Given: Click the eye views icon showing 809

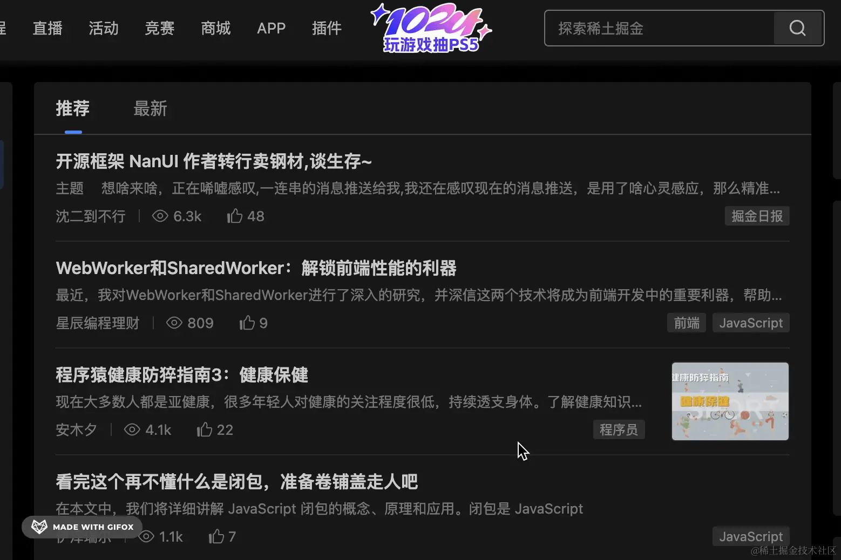Looking at the screenshot, I should 174,323.
